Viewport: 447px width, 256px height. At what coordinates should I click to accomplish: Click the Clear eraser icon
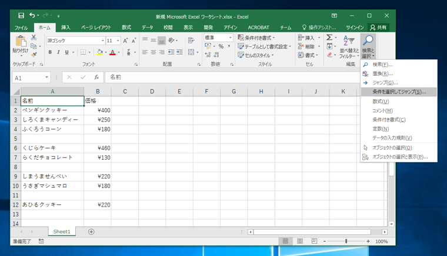(x=329, y=55)
